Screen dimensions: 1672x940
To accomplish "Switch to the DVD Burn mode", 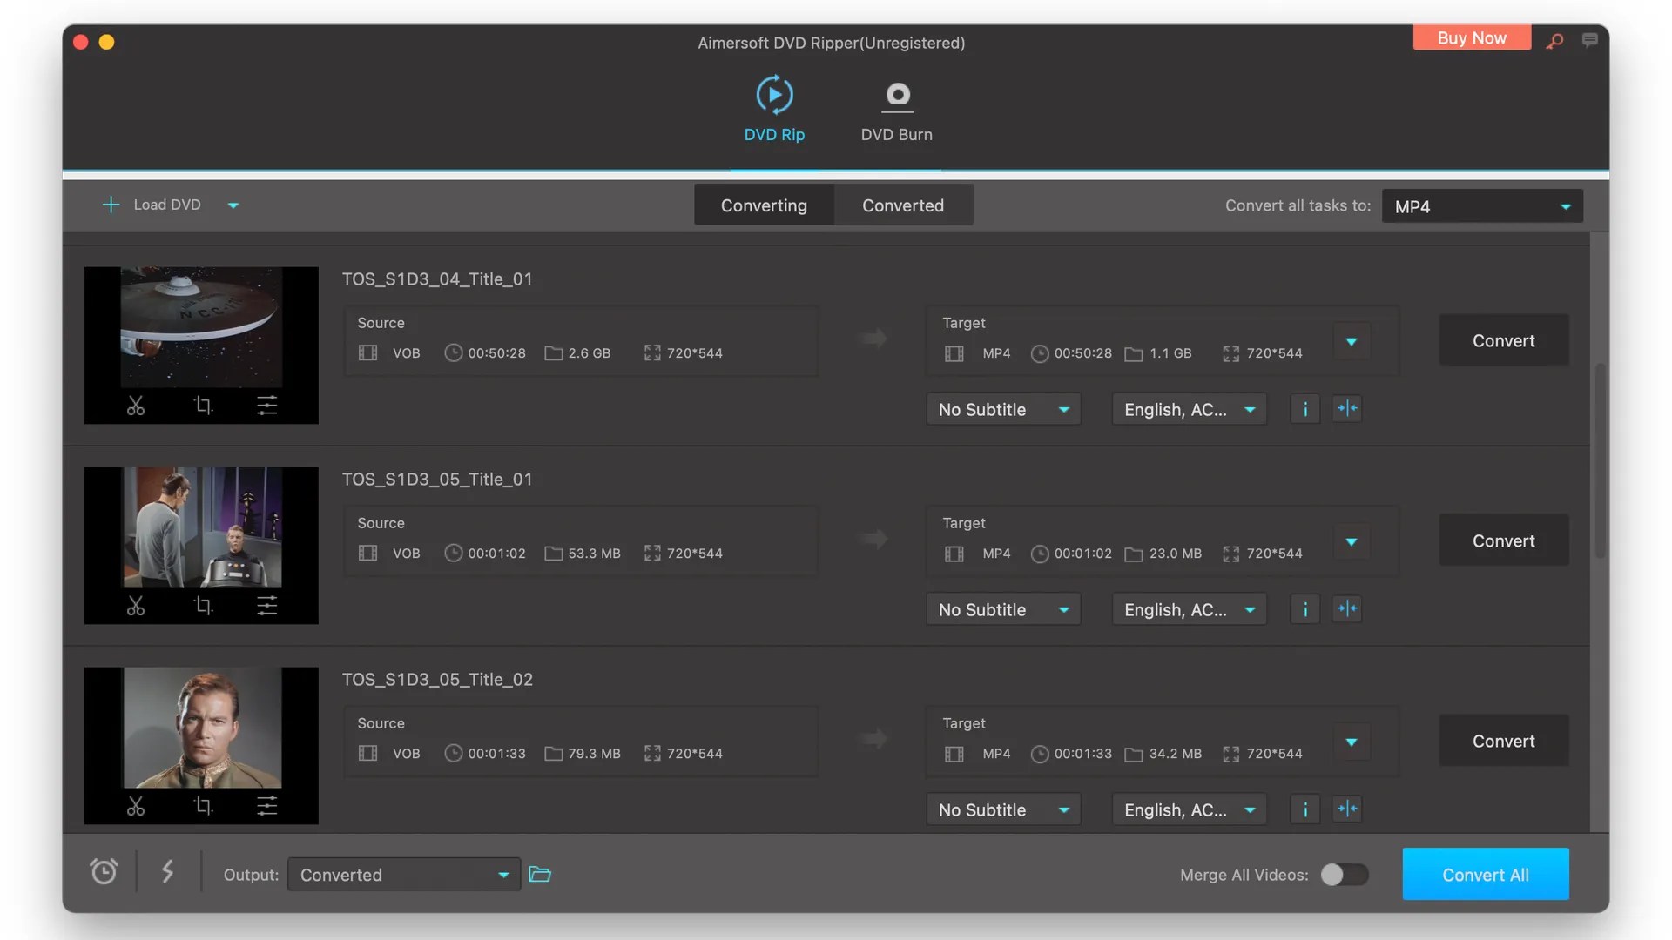I will (x=896, y=111).
